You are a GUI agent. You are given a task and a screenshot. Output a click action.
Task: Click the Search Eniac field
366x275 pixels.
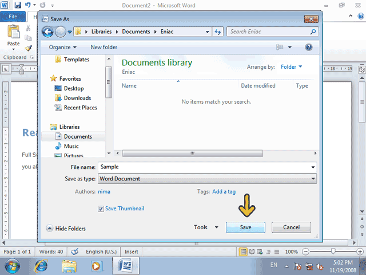pos(268,32)
